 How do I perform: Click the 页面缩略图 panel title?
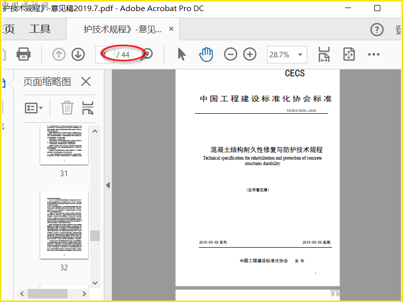tap(47, 82)
